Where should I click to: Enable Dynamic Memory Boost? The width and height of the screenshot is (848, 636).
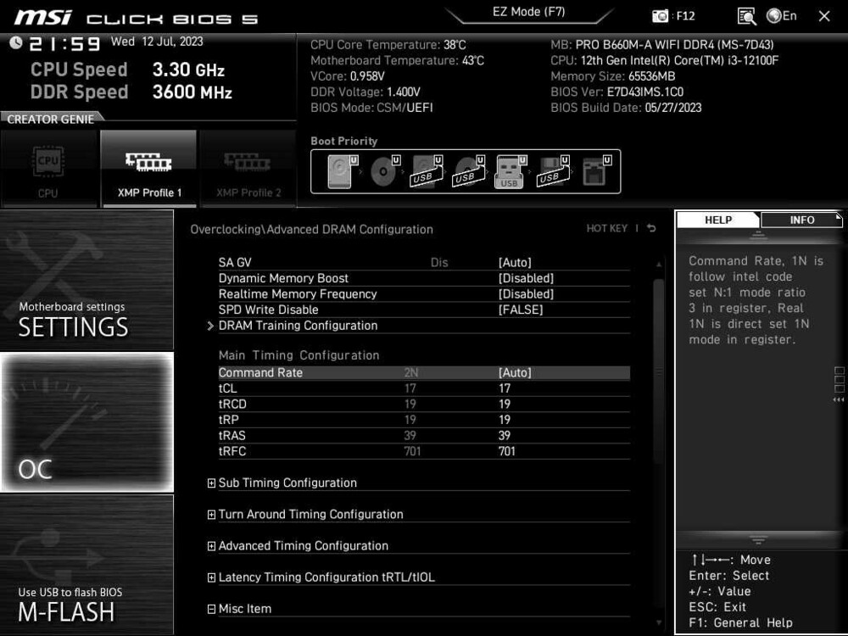[x=526, y=277]
